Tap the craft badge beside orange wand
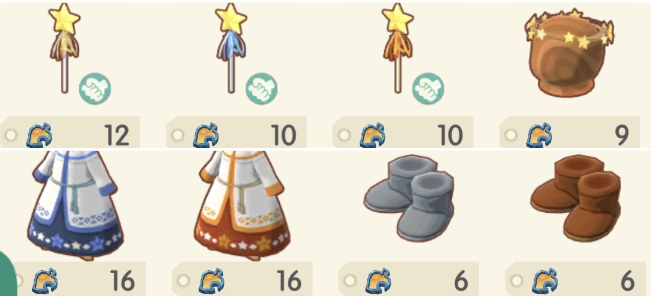Viewport: 651px width, 297px height. 428,89
